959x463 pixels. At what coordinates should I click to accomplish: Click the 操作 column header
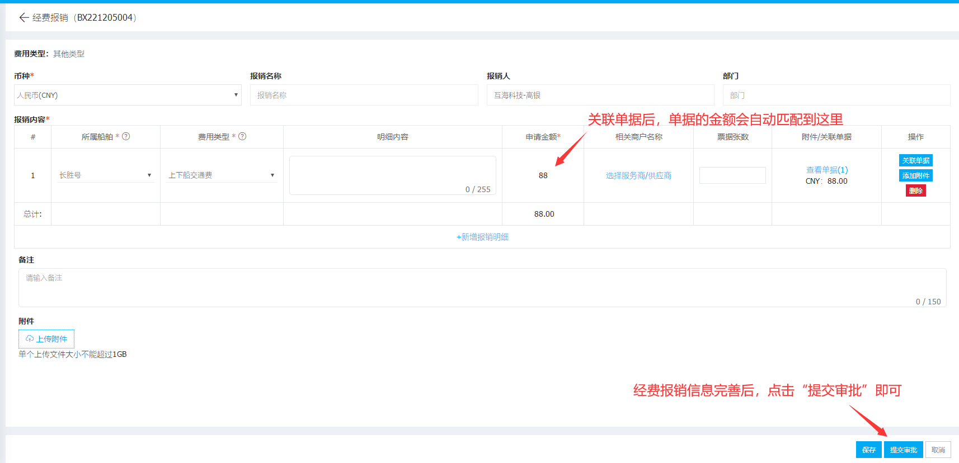(x=916, y=137)
